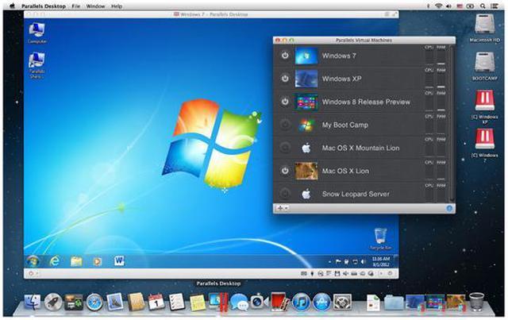Click the Wi-Fi icon in menu bar
The height and width of the screenshot is (320, 508).
click(x=439, y=6)
